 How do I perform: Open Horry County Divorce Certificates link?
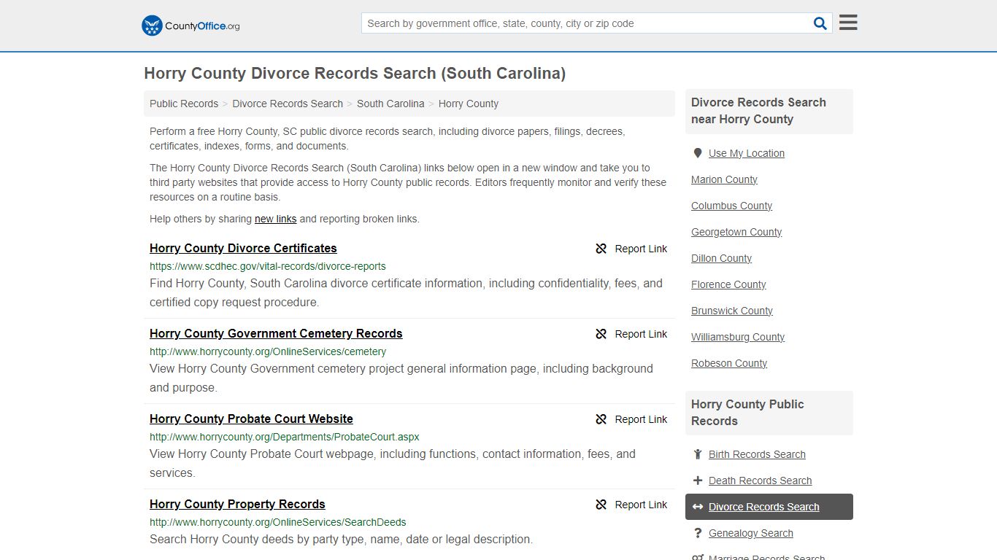tap(243, 248)
